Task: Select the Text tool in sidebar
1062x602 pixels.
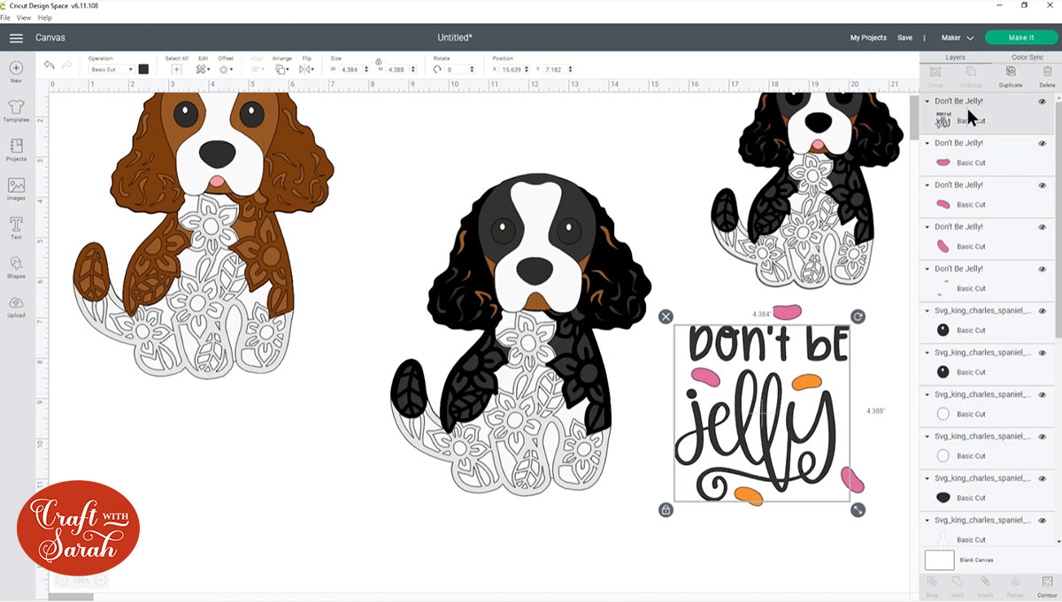Action: (16, 227)
